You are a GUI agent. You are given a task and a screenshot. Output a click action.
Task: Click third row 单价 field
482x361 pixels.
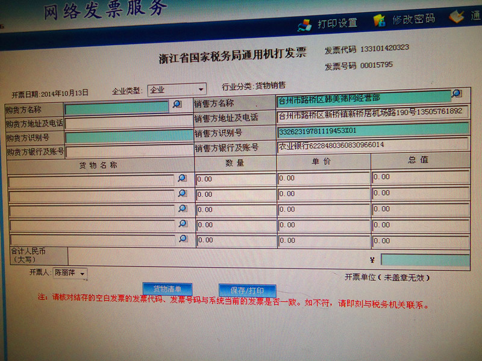324,209
